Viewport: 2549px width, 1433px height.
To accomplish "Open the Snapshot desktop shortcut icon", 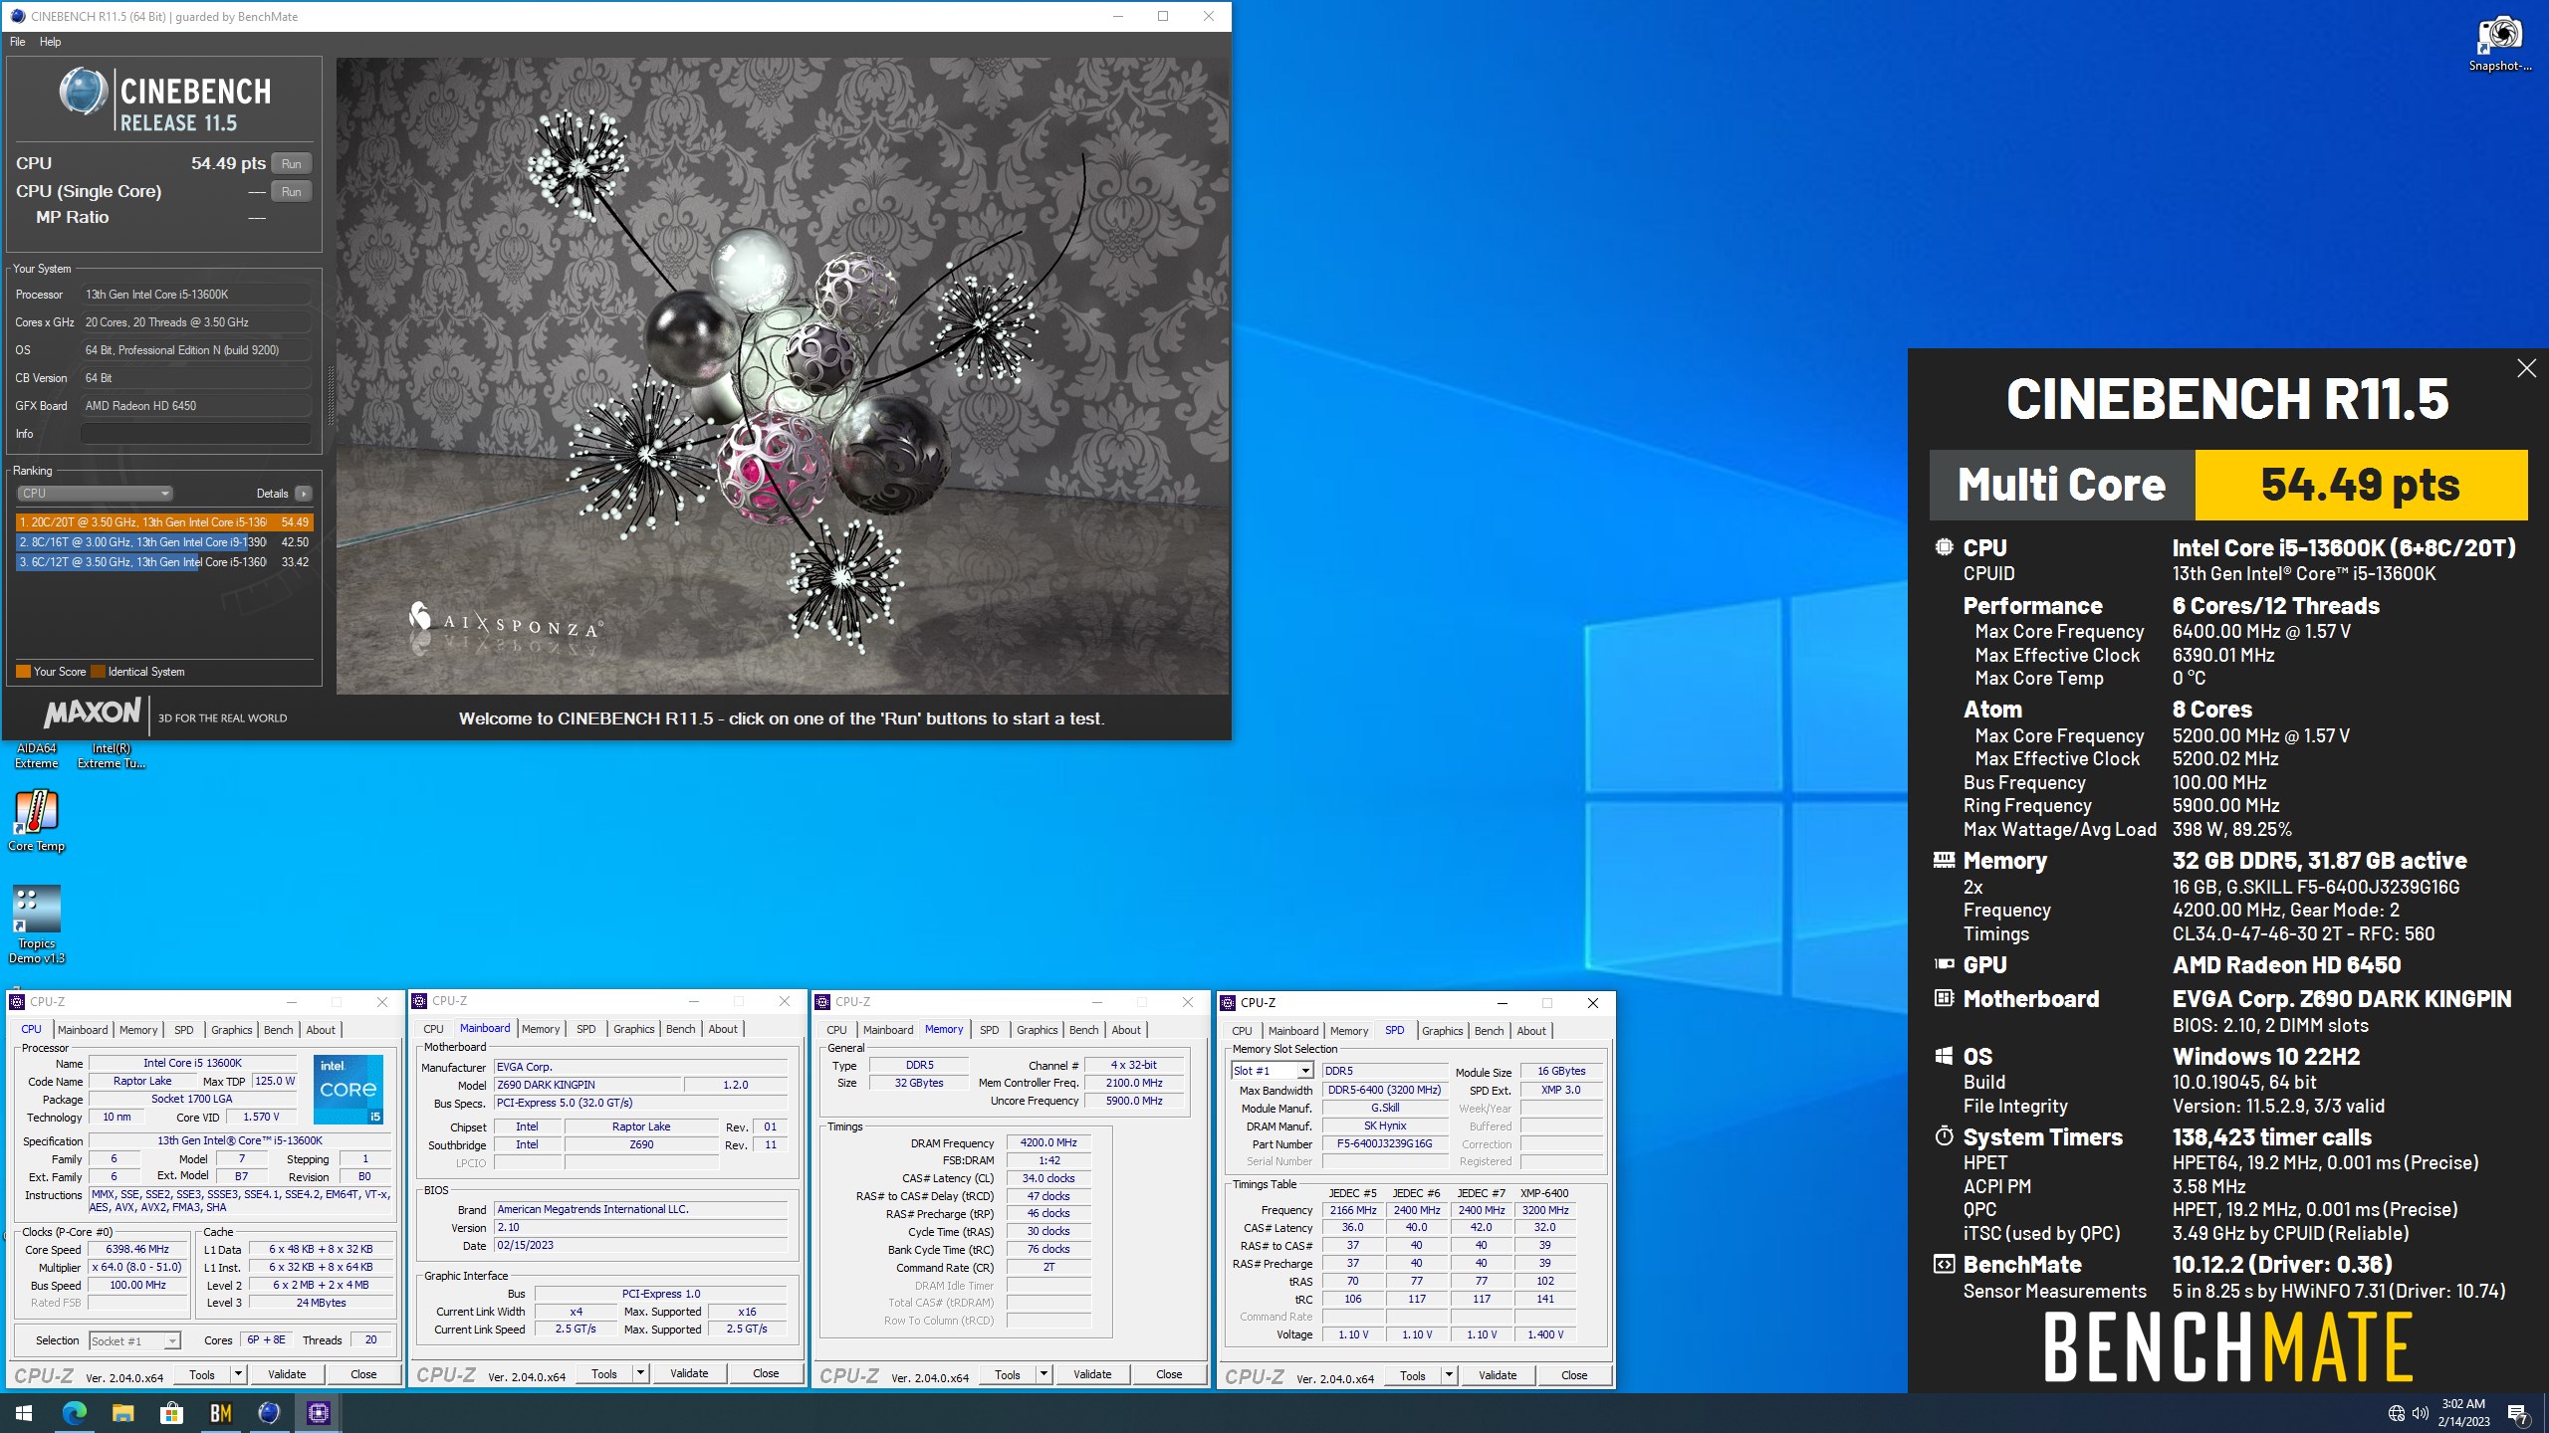I will coord(2499,44).
